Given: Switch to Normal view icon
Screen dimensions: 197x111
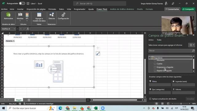Looking at the screenshot, I should point(156,104).
